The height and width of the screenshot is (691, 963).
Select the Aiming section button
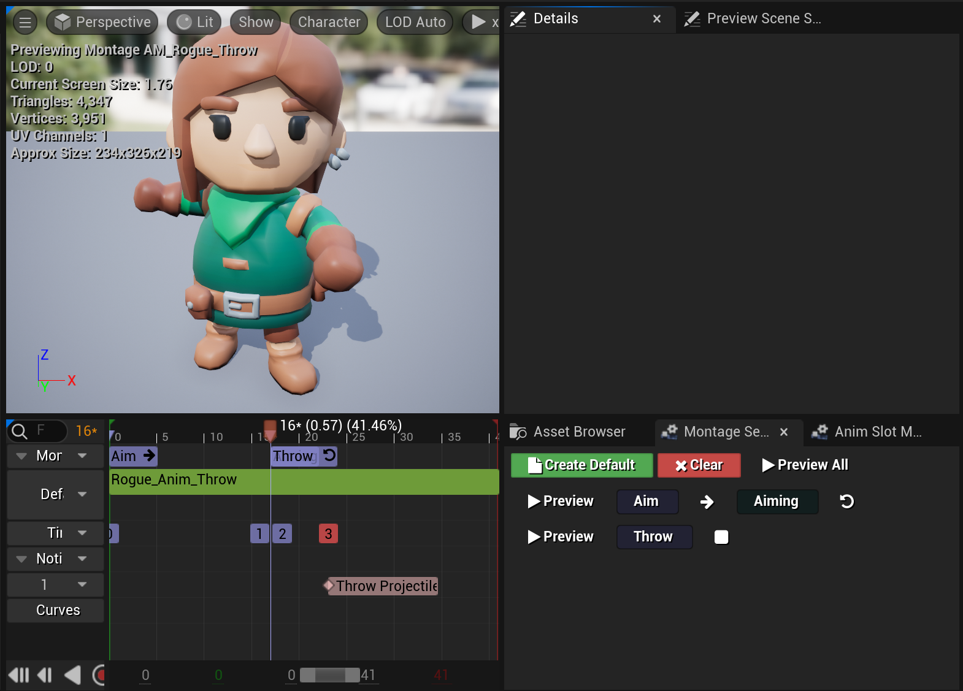click(777, 502)
